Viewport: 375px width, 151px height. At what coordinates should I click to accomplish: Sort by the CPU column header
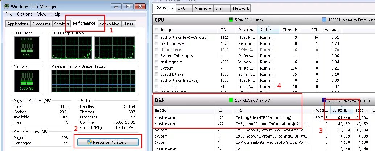pos(310,30)
